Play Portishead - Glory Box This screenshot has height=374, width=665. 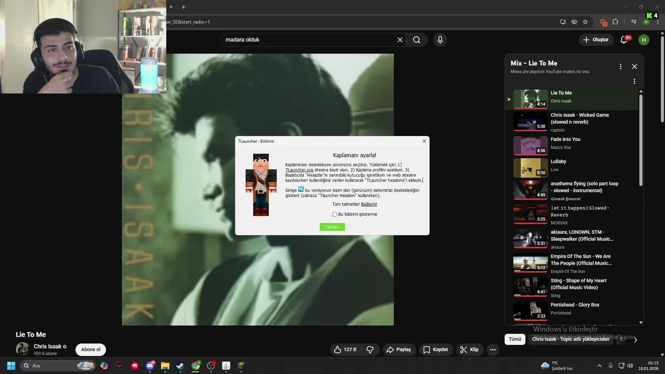point(571,310)
